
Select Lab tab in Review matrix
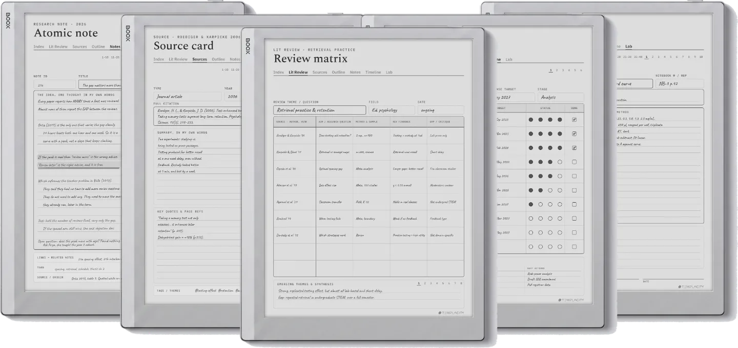[x=389, y=72]
